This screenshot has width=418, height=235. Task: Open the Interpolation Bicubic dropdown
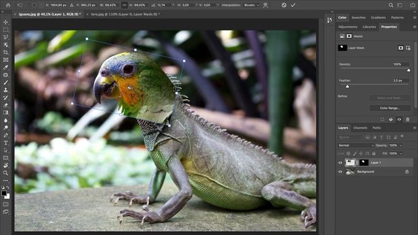coord(251,5)
